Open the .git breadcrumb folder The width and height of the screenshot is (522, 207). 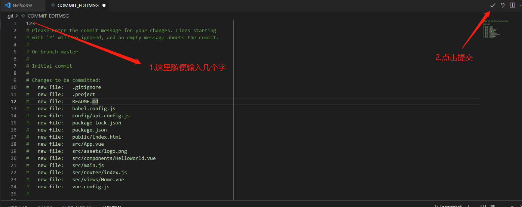pos(10,16)
